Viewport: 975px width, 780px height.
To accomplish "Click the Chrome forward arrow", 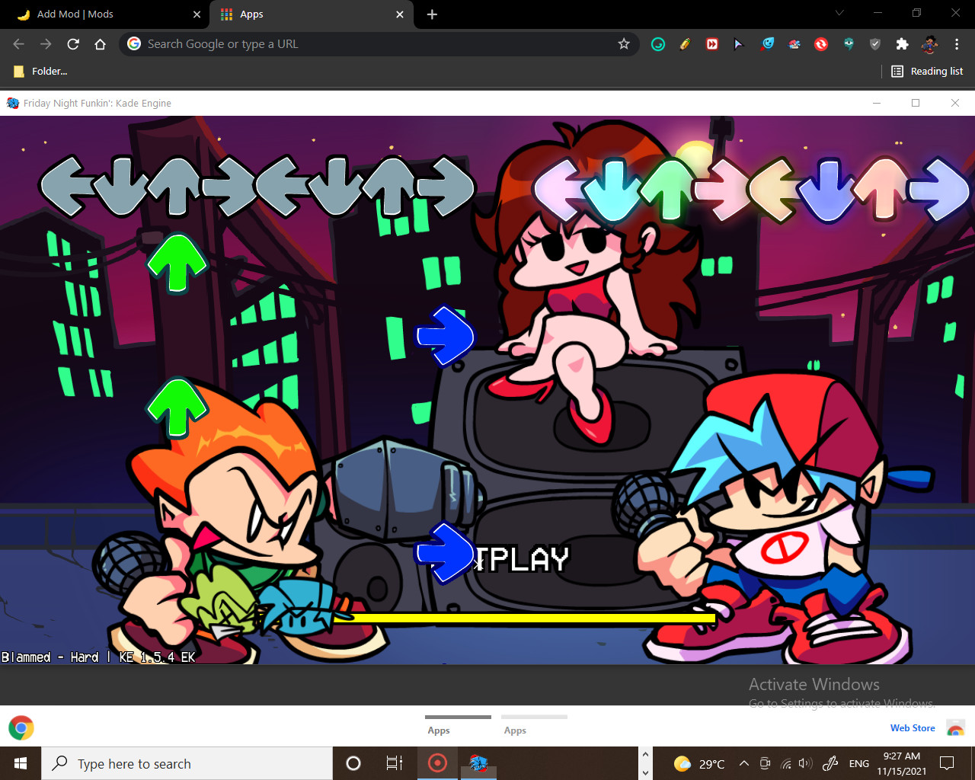I will point(46,44).
